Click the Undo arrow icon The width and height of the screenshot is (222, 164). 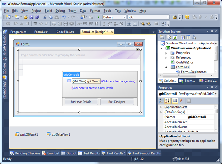pyautogui.click(x=64, y=17)
